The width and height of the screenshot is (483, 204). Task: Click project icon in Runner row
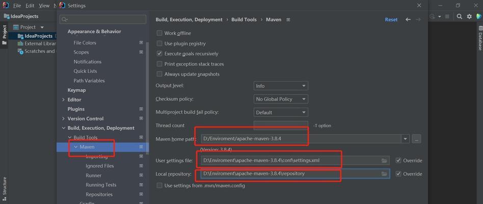tap(141, 175)
